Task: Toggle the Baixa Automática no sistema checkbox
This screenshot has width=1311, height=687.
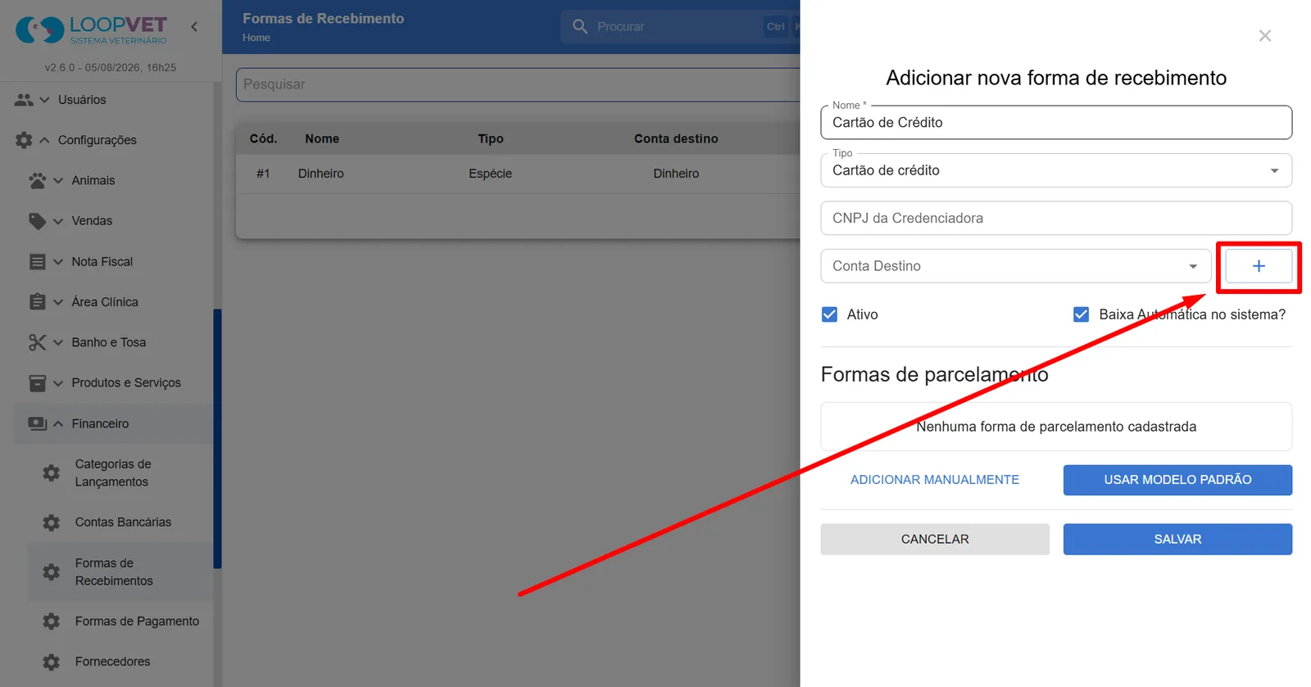Action: 1081,314
